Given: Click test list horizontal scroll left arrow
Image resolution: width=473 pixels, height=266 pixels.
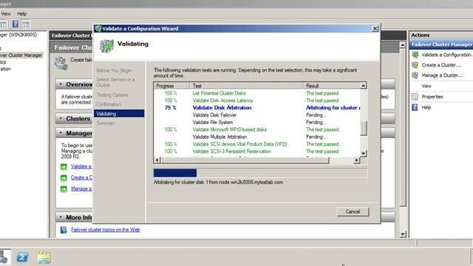Looking at the screenshot, I should pos(157,160).
